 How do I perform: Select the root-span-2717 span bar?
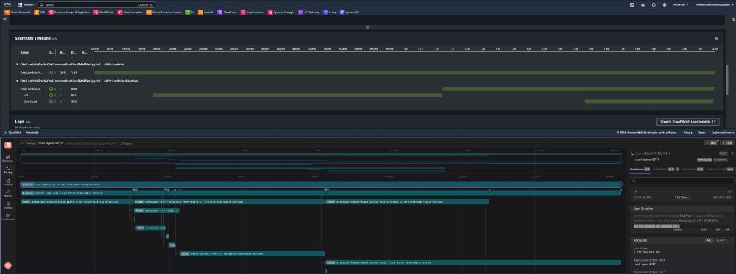(321, 184)
